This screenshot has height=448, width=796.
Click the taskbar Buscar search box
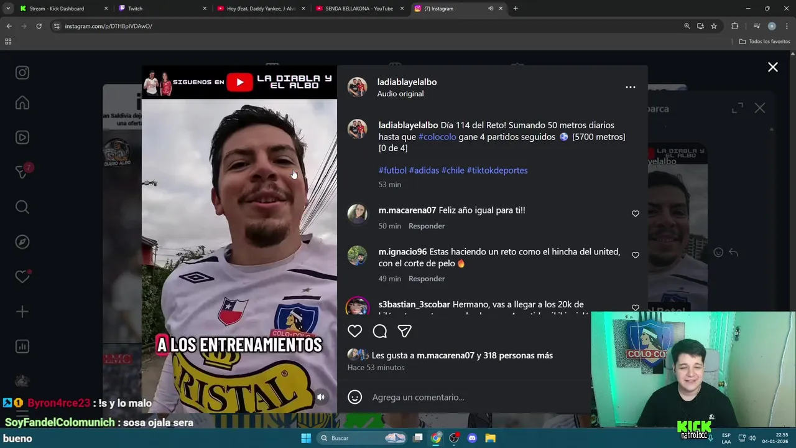coord(363,438)
